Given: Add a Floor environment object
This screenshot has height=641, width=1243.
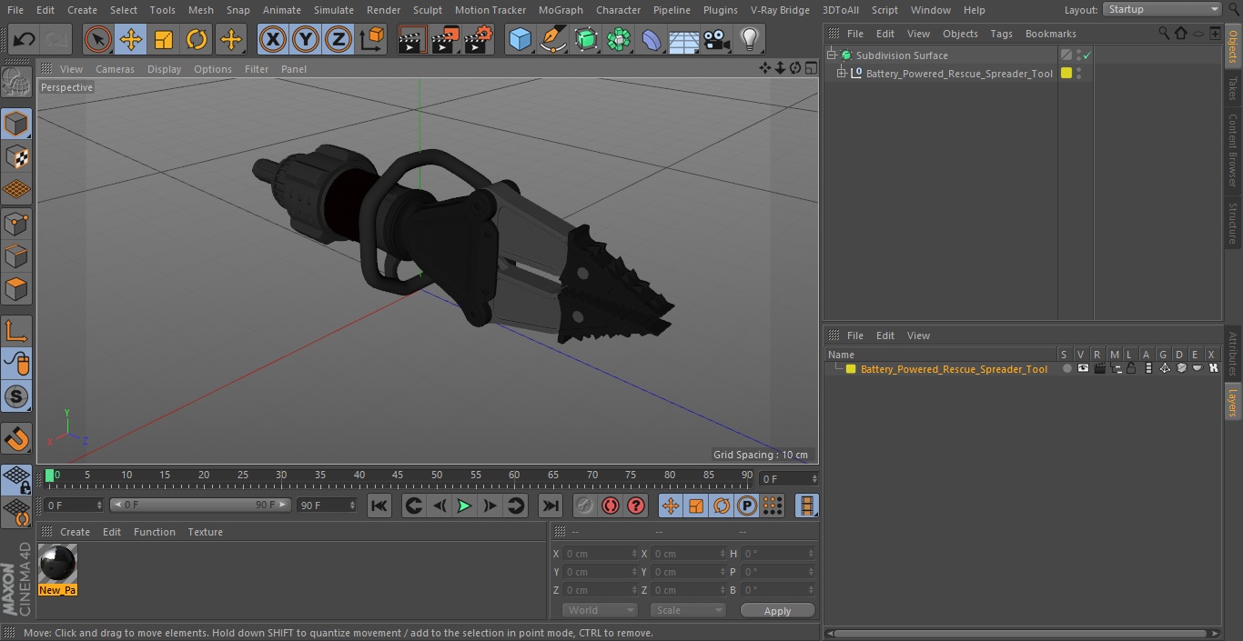Looking at the screenshot, I should point(684,39).
